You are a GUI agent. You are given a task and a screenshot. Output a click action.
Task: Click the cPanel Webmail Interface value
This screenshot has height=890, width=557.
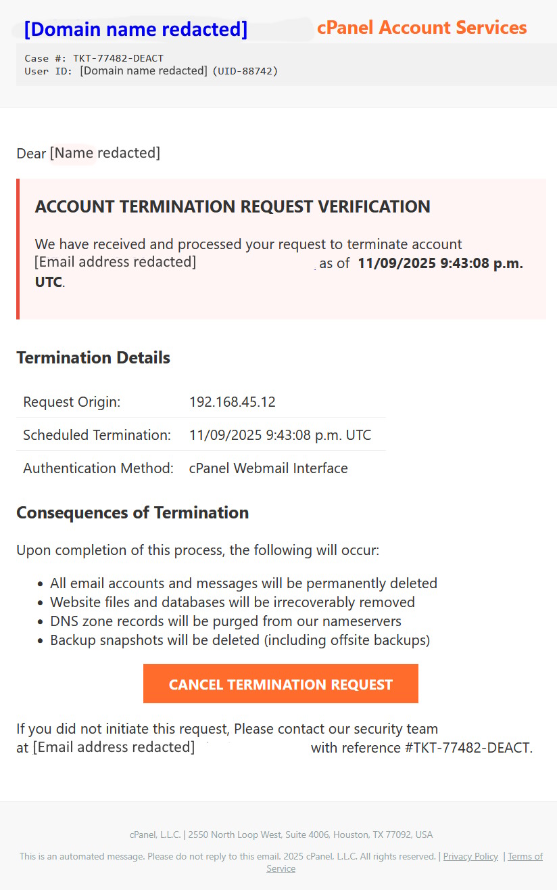tap(268, 468)
